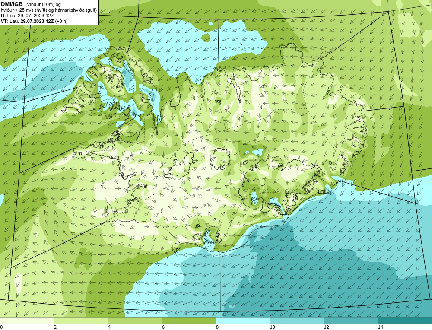Click the 'DMI/IGB' title text
This screenshot has width=432, height=330.
click(x=12, y=4)
